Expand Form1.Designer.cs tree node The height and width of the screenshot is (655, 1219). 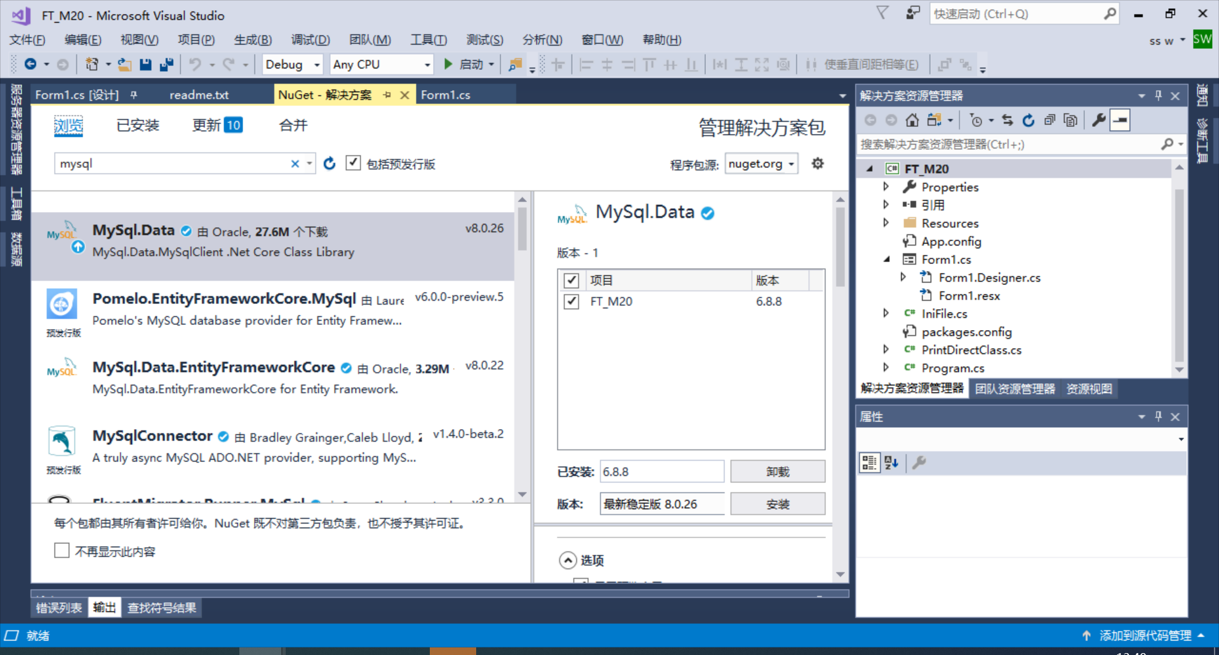[903, 277]
